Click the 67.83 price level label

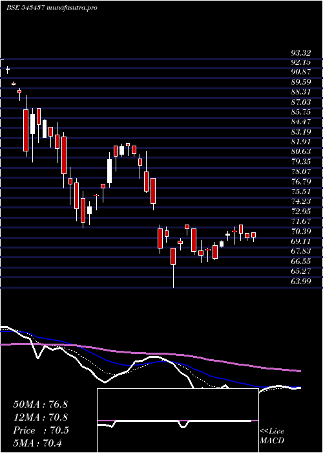pyautogui.click(x=301, y=251)
